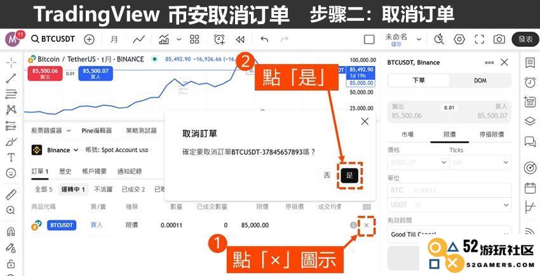Open the 月 time interval selector
Screen dimensions: 540x276
point(114,39)
